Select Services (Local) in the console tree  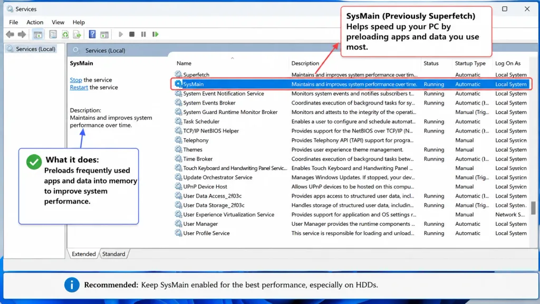[x=31, y=49]
